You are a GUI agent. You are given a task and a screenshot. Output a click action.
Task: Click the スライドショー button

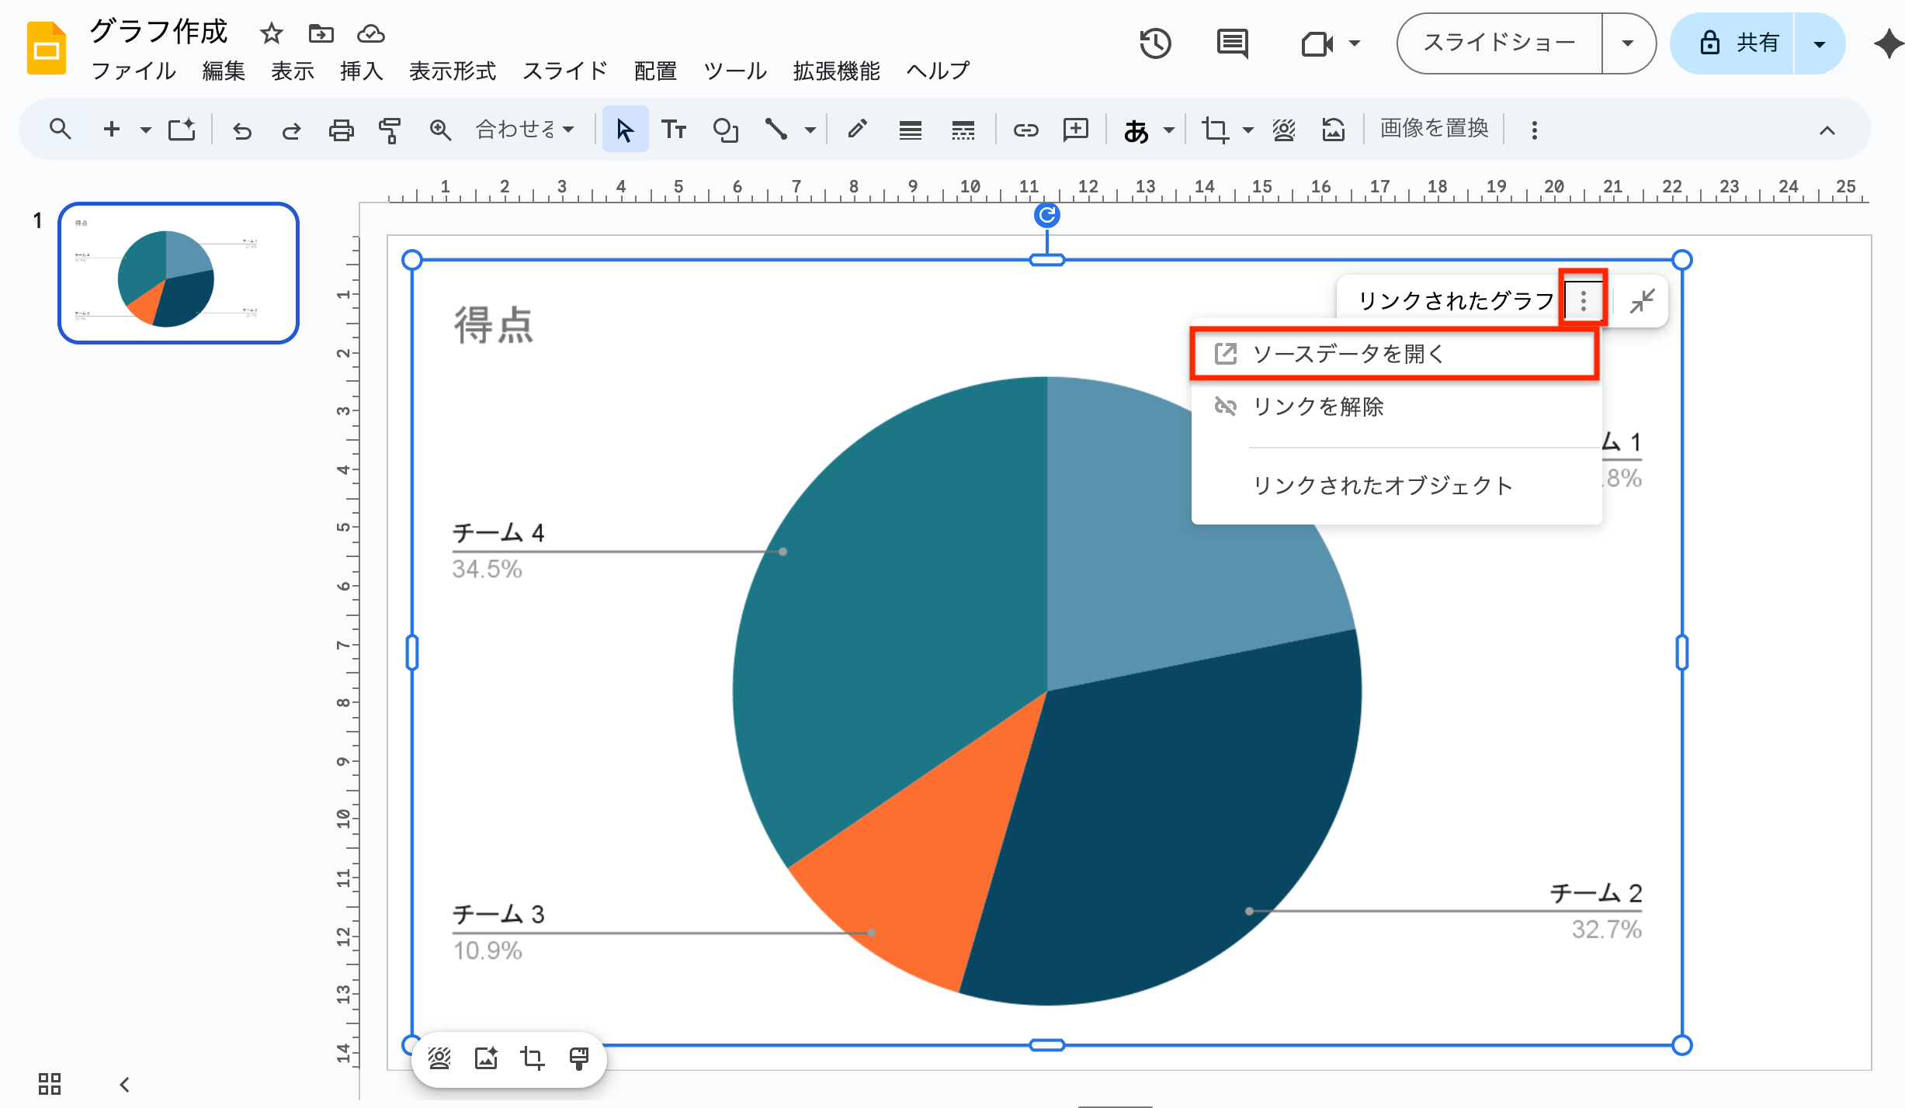[1498, 43]
